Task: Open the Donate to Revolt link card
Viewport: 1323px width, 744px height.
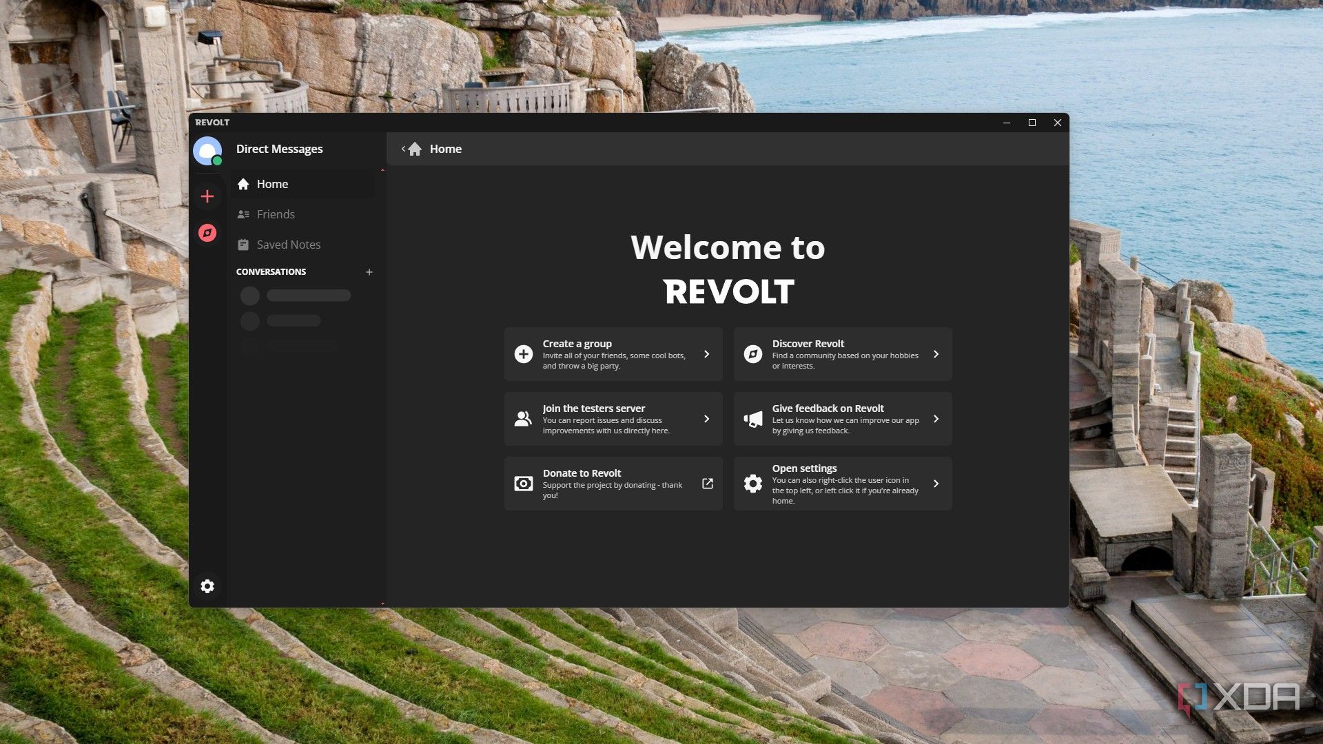Action: [613, 484]
